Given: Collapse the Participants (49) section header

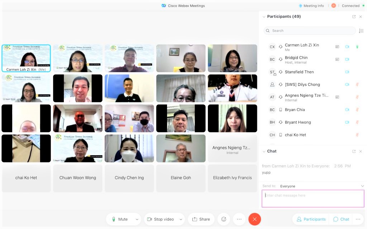Looking at the screenshot, I should (264, 17).
